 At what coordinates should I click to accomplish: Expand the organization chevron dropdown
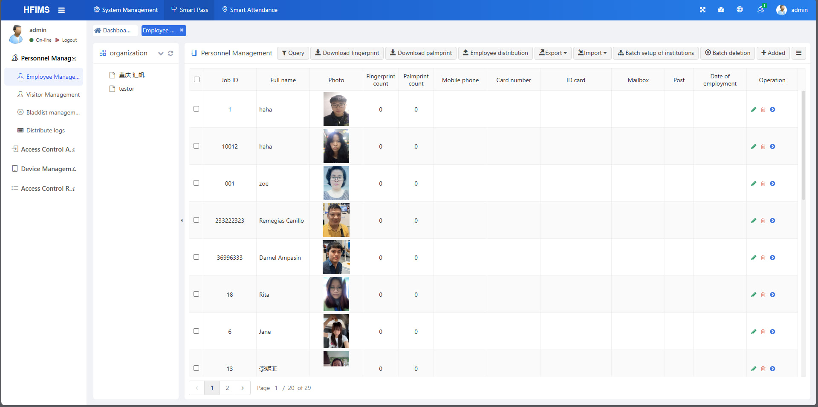click(x=161, y=53)
